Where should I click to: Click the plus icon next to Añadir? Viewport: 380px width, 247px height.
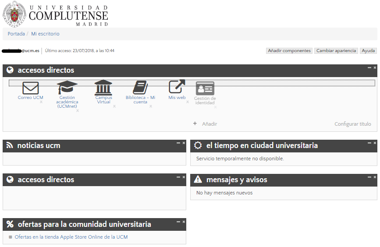(x=195, y=123)
